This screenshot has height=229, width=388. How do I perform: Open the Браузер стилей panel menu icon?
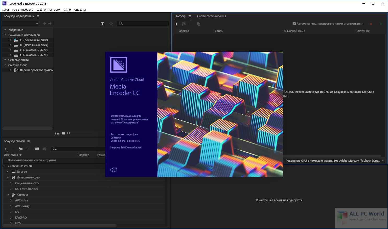coord(28,141)
